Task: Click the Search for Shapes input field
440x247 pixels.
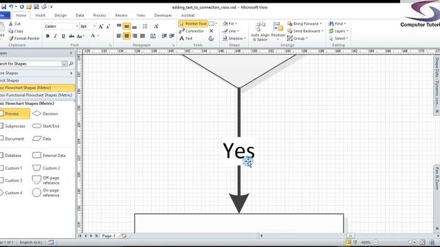Action: coord(30,64)
